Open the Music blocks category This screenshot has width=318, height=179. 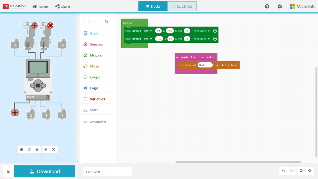98,66
